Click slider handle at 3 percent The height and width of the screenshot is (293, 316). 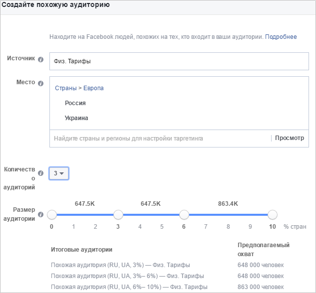pyautogui.click(x=118, y=215)
